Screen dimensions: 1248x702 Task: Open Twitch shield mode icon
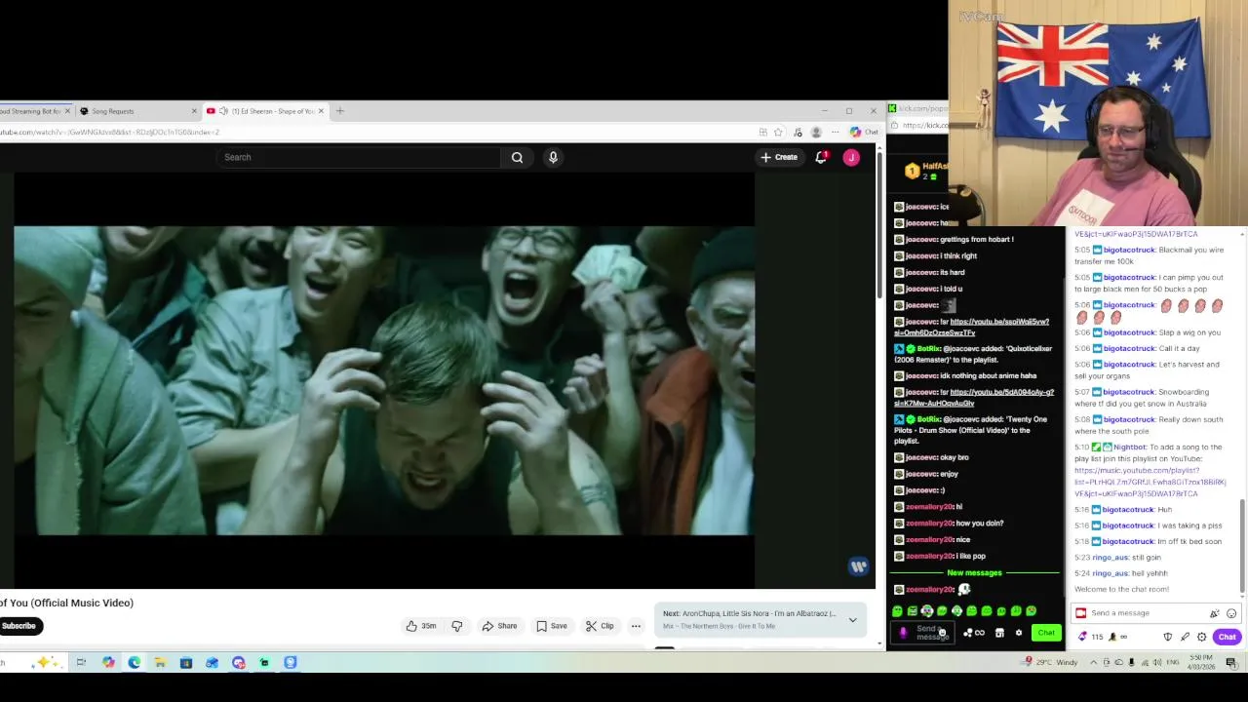pos(1168,637)
